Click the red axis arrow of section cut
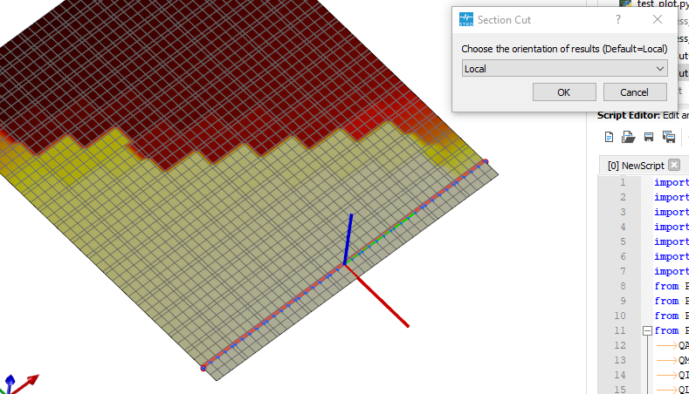The height and width of the screenshot is (394, 689). tap(377, 295)
